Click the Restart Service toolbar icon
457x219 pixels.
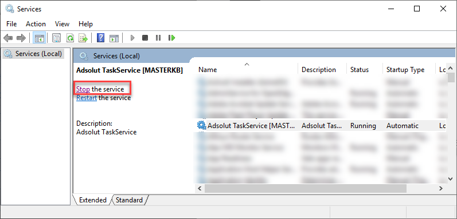[x=171, y=38]
